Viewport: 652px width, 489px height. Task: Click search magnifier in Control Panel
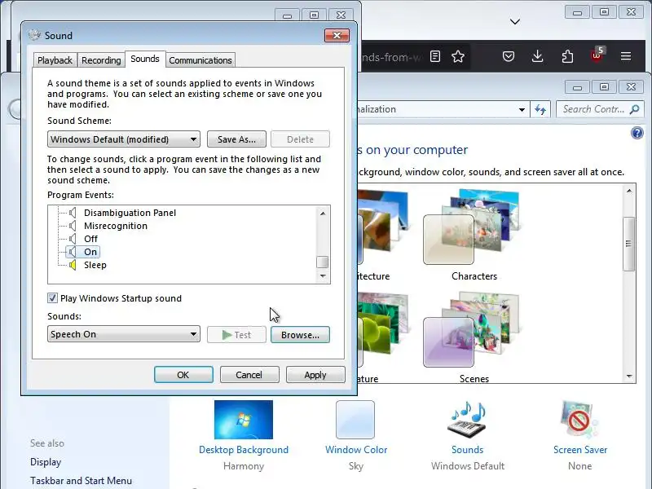[635, 109]
